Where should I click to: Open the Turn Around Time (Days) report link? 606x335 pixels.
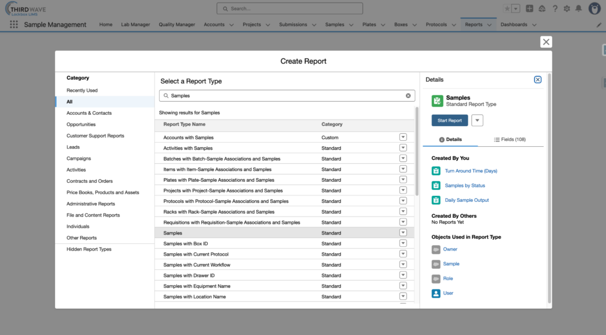click(x=471, y=171)
